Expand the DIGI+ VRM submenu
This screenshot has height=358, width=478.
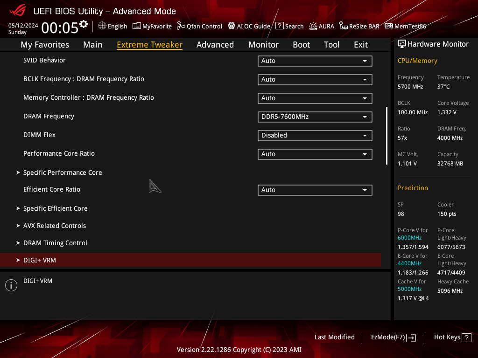tap(190, 260)
